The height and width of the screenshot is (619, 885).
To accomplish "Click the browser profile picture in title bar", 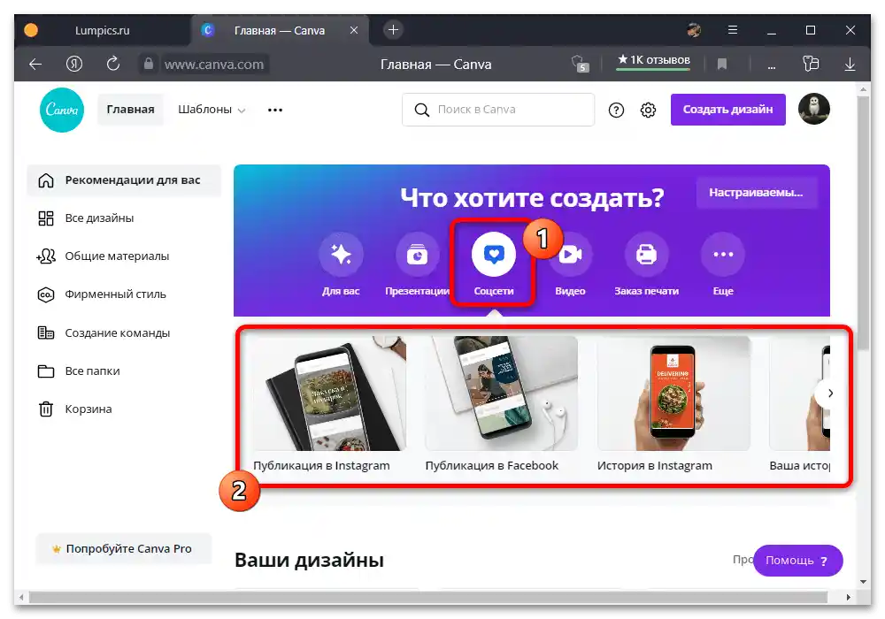I will click(x=694, y=30).
